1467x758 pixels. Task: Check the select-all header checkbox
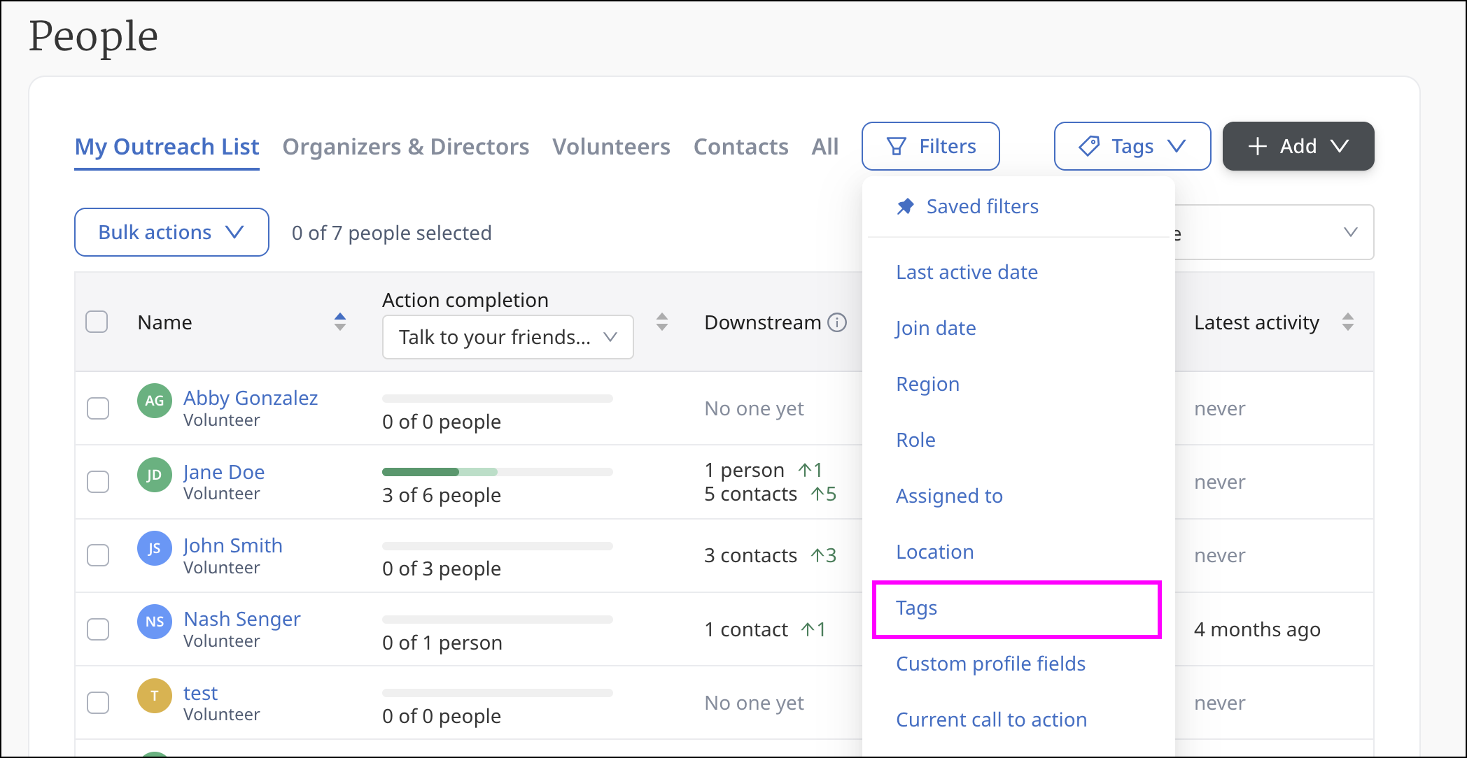coord(97,322)
